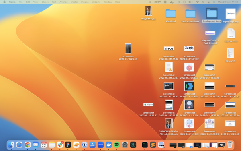The image size is (241, 151).
Task: Open the Edit menu
Action: pos(28,2)
